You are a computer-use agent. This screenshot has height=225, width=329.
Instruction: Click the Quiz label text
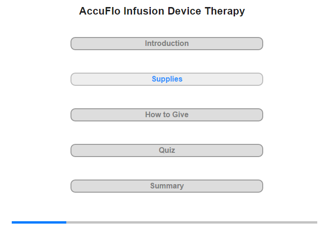pos(167,150)
